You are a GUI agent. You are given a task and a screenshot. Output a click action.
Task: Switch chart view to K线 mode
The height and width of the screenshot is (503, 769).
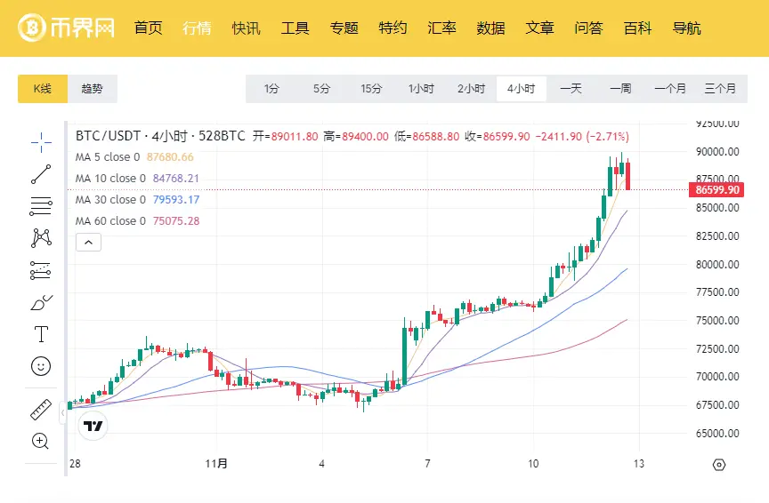click(x=43, y=89)
